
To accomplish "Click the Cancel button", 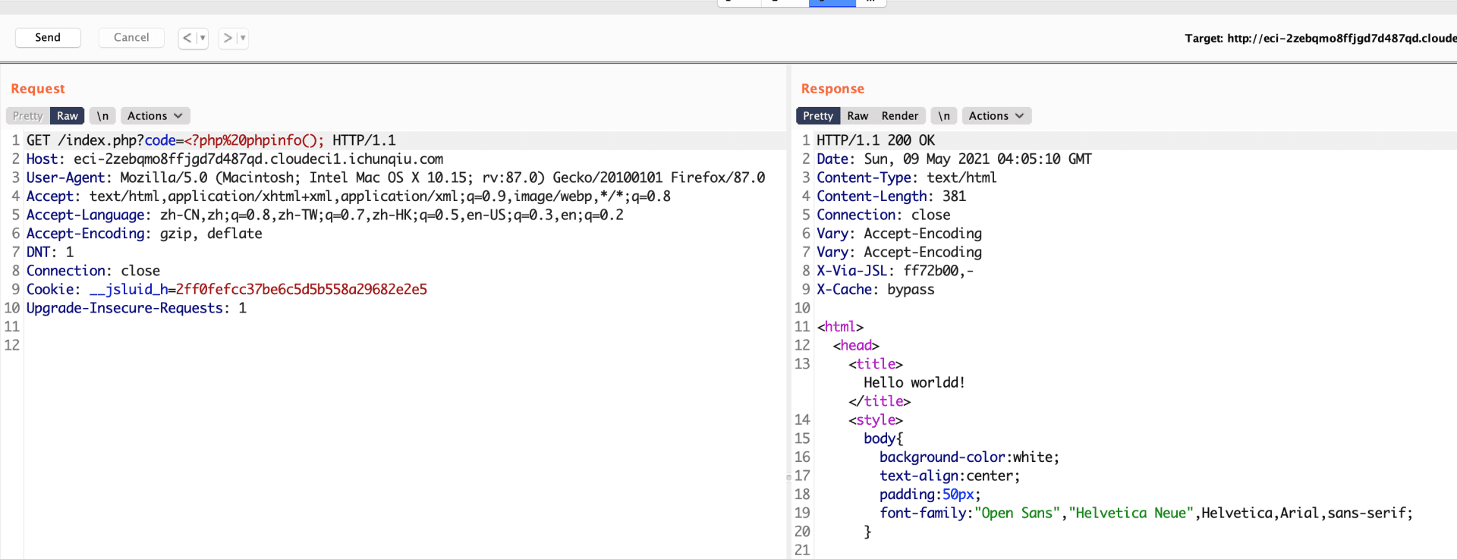I will coord(131,37).
